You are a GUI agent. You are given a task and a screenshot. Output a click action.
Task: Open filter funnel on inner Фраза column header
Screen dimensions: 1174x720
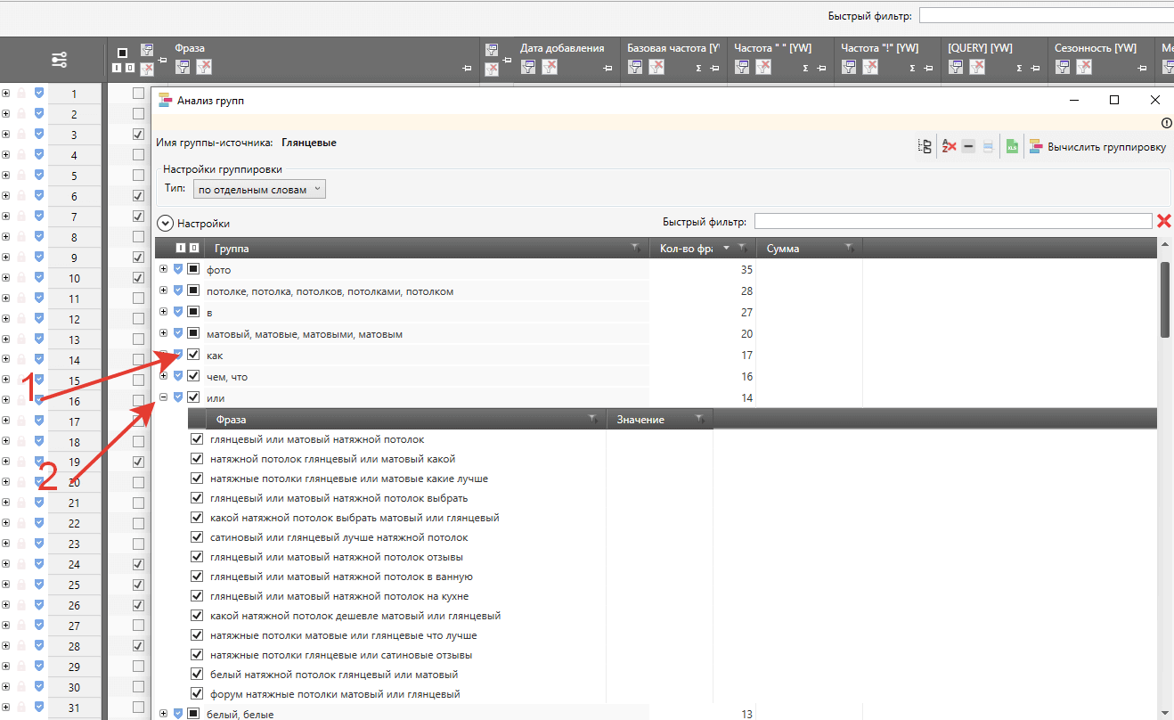pos(592,419)
